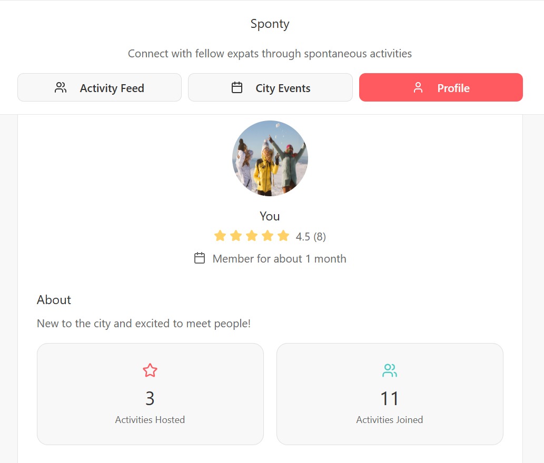This screenshot has width=544, height=463.
Task: Switch to the Activity Feed tab
Action: pyautogui.click(x=100, y=88)
